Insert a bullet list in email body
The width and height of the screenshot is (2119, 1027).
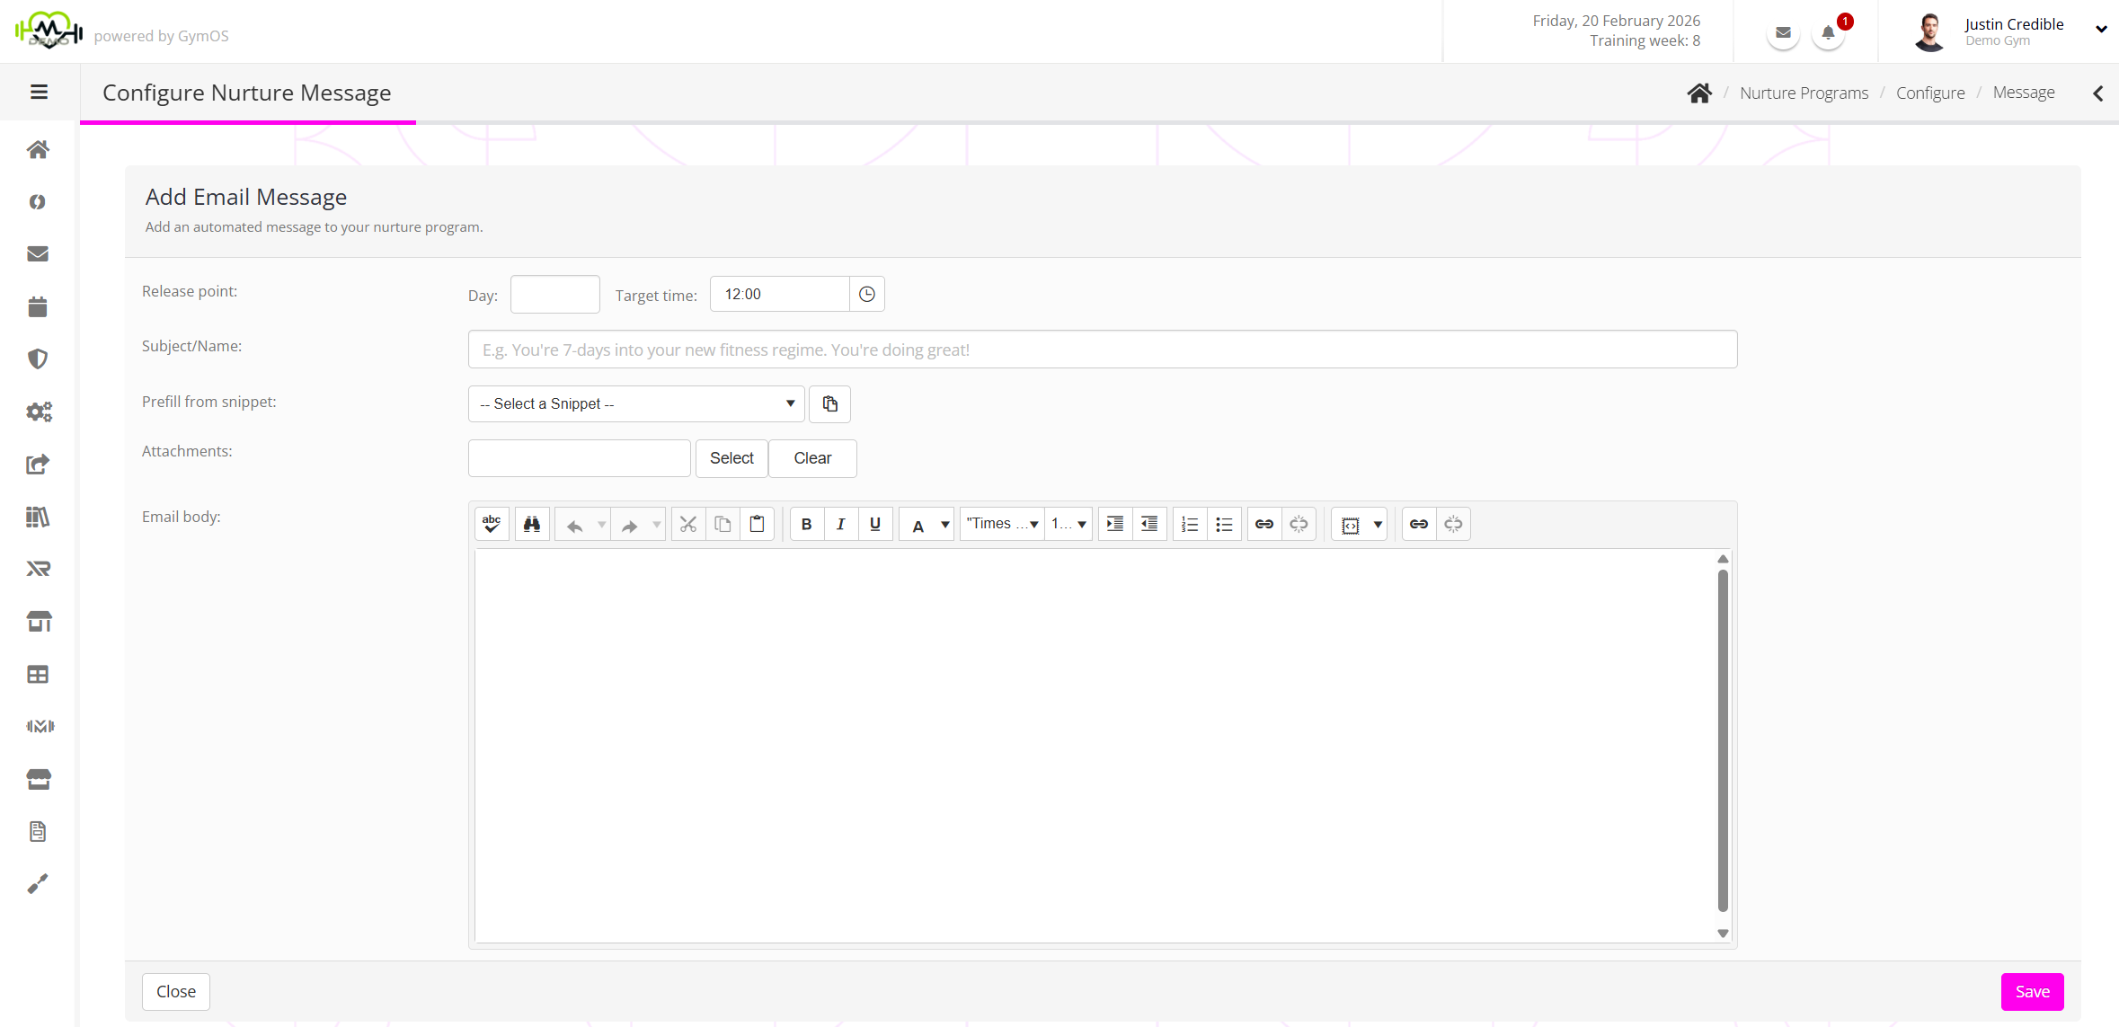[1224, 524]
